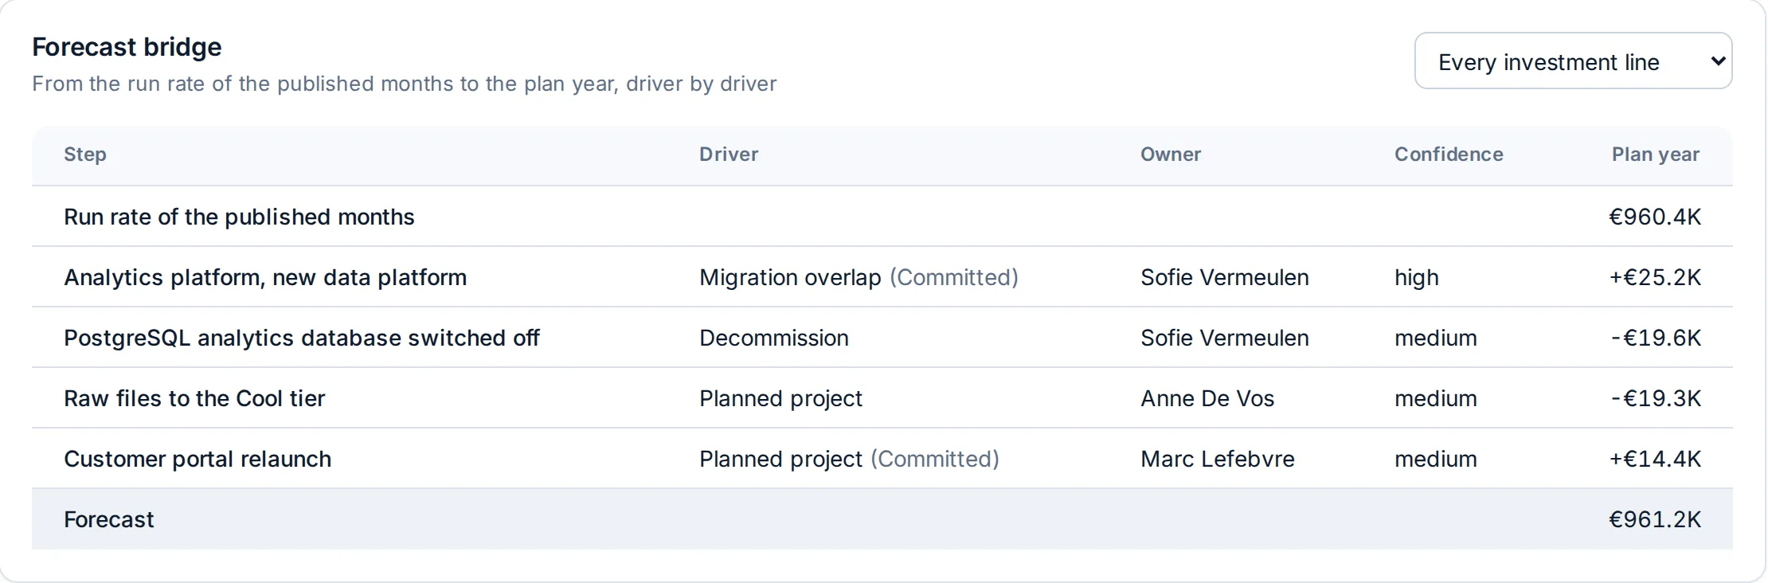
Task: Select 'Raw files to the Cool tier' step
Action: [194, 398]
